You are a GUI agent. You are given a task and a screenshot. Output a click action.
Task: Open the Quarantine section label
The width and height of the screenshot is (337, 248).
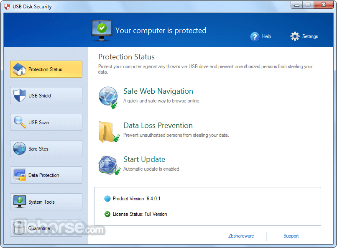coord(39,228)
